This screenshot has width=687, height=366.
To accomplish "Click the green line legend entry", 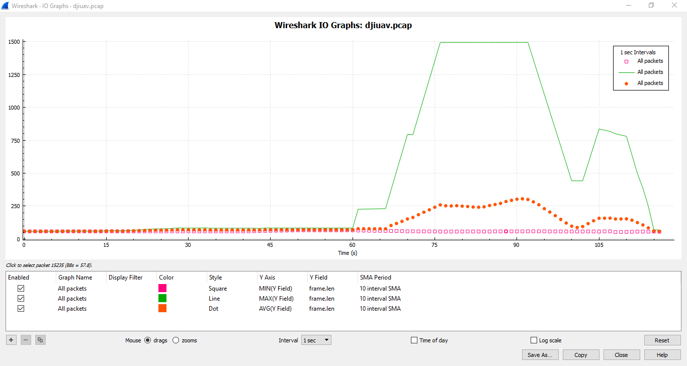I will [642, 72].
